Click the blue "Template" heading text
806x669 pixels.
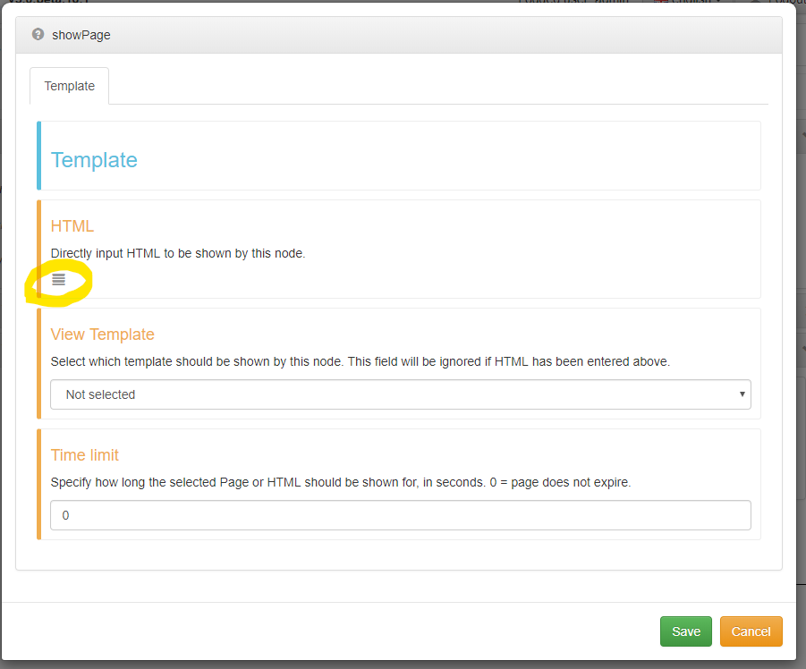click(x=94, y=160)
